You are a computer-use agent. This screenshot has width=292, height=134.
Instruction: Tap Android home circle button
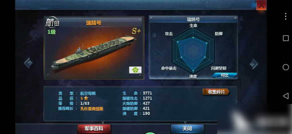[286, 67]
